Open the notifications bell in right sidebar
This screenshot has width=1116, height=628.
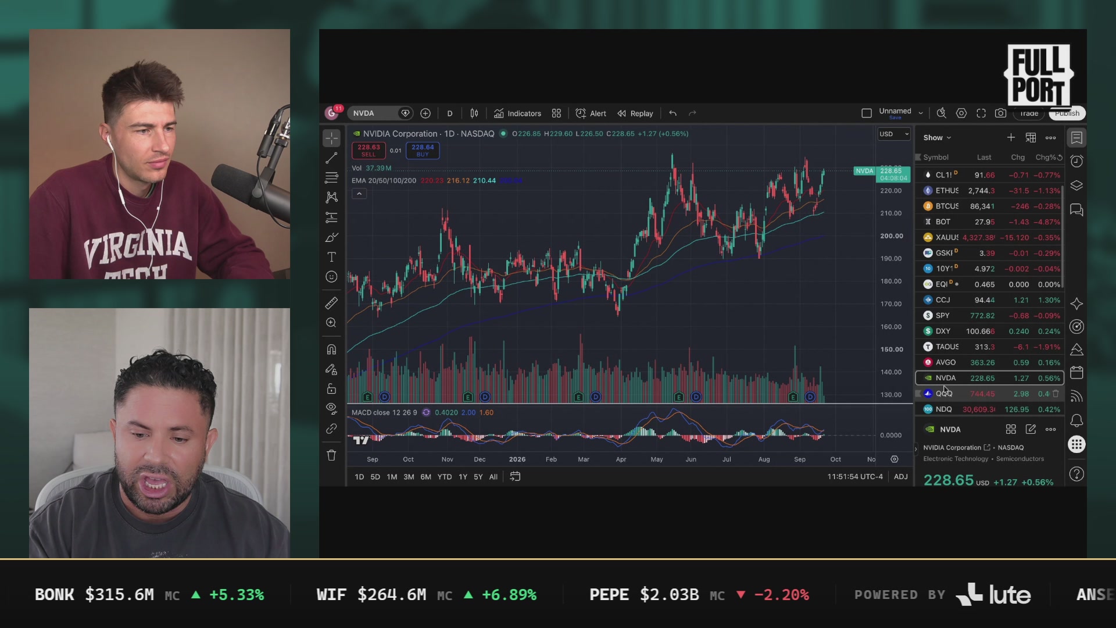tap(1076, 420)
